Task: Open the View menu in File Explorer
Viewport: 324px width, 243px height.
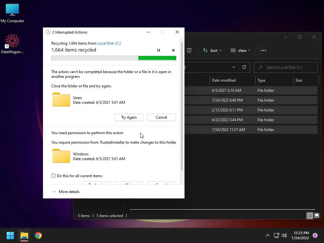Action: click(240, 50)
